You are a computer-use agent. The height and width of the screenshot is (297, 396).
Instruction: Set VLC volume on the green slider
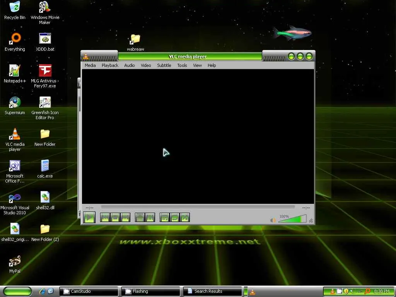(292, 219)
